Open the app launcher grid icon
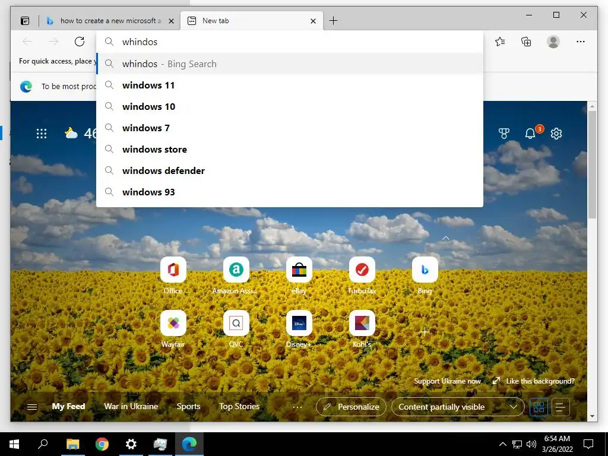The width and height of the screenshot is (608, 456). click(42, 134)
